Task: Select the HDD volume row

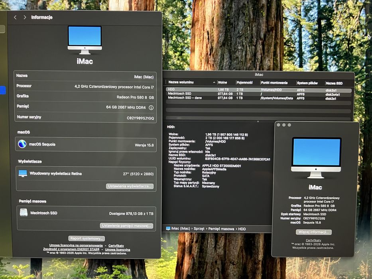Action: coord(259,90)
